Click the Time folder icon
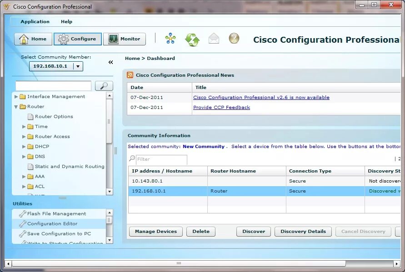Viewport: 405px width, 272px height. point(30,126)
